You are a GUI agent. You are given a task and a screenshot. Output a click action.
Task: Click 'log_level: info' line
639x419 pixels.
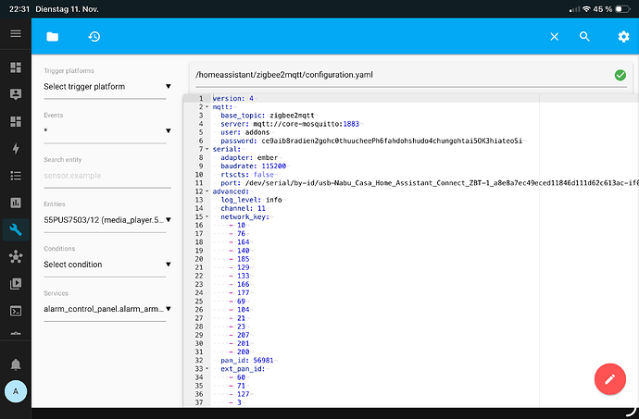(251, 200)
